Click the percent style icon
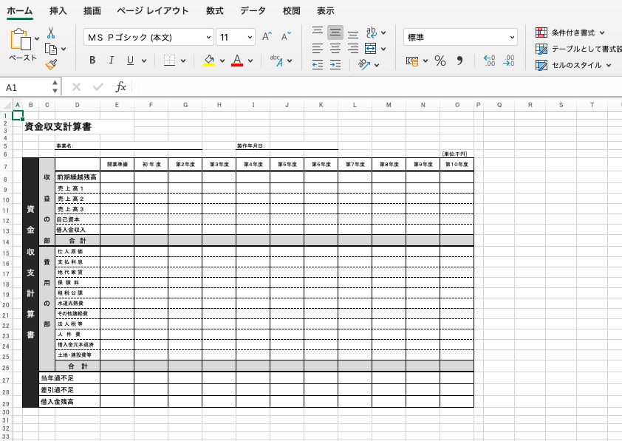Screen dimensions: 622x441 click(x=440, y=61)
